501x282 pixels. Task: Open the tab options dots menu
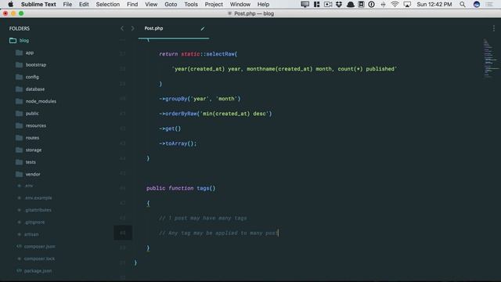pos(494,28)
